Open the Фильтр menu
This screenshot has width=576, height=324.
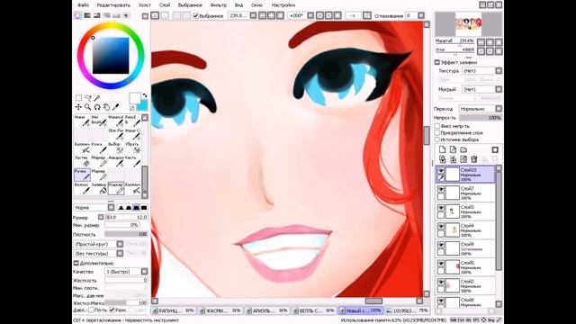coord(219,5)
